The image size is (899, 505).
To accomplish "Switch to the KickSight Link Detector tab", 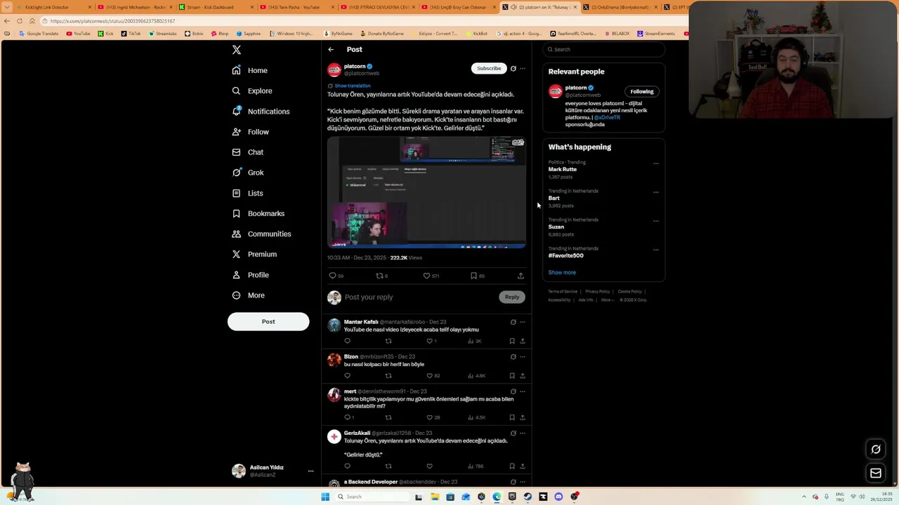I will pos(53,7).
